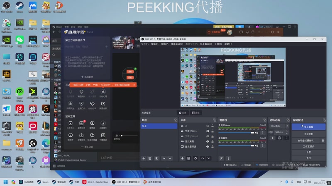Open OBS 工具(T) menu

point(218,44)
